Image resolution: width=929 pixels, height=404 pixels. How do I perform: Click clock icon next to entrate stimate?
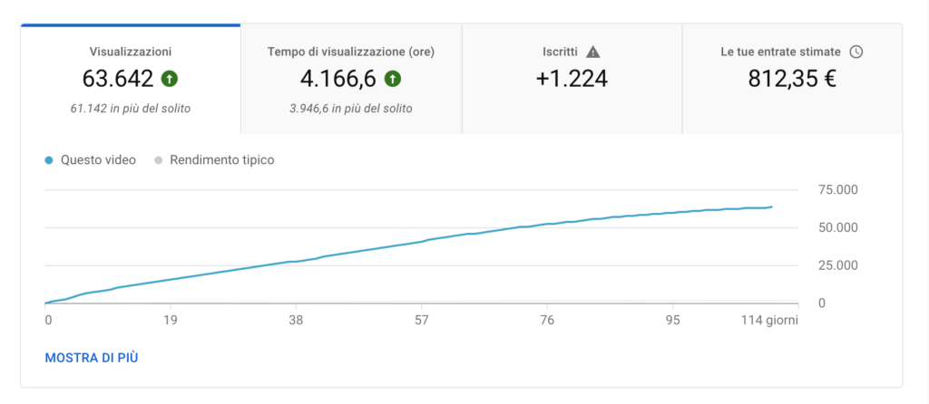856,52
